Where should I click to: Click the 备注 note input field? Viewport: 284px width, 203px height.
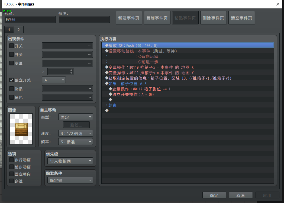click(84, 20)
